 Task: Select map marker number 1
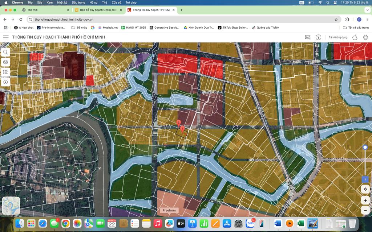(182, 129)
